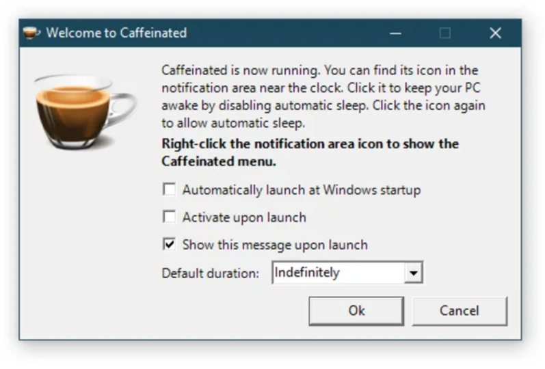Click the greyed-out maximize window button
This screenshot has height=369, width=545.
445,33
